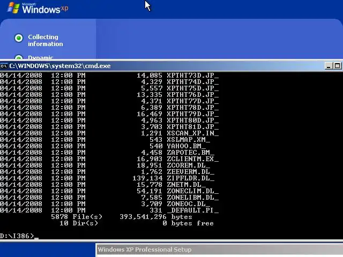Click the ZONECLIM.DL_ file name
This screenshot has height=257, width=343.
tap(193, 191)
